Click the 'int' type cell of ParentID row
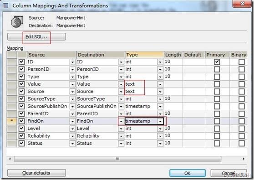 [x=141, y=113]
